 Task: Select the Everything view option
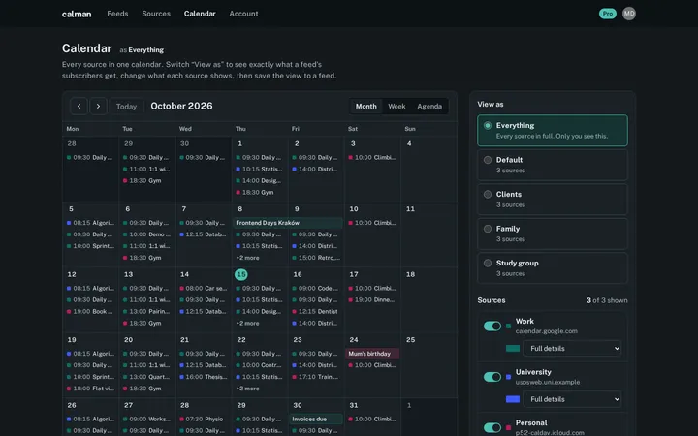point(553,131)
